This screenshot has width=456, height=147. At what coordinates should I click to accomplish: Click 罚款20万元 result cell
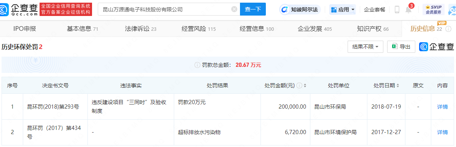(192, 102)
